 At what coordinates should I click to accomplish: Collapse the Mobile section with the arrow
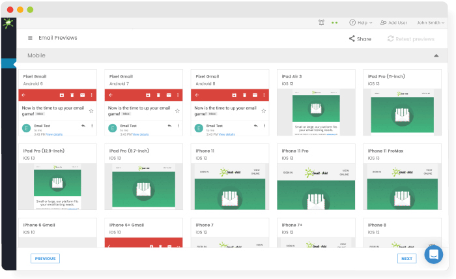(436, 56)
